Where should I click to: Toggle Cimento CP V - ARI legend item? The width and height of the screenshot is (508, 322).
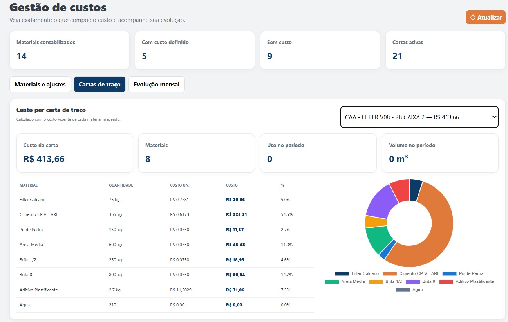tap(410, 273)
